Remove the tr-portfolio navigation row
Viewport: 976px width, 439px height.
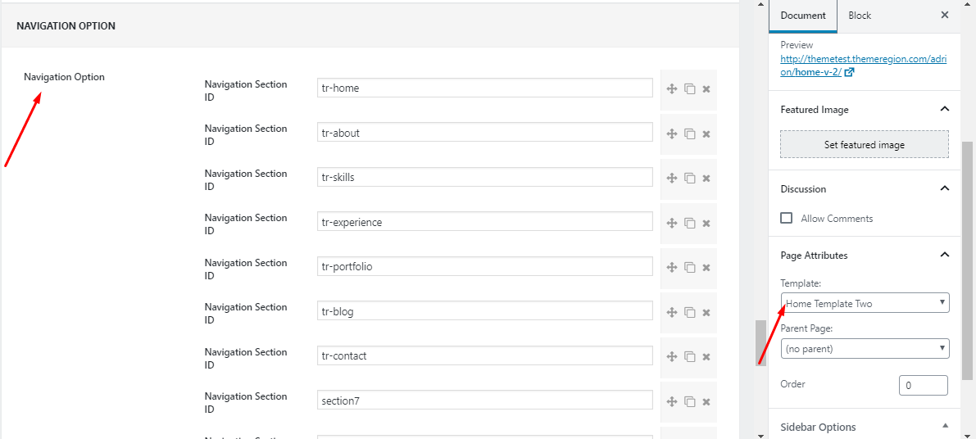coord(706,267)
